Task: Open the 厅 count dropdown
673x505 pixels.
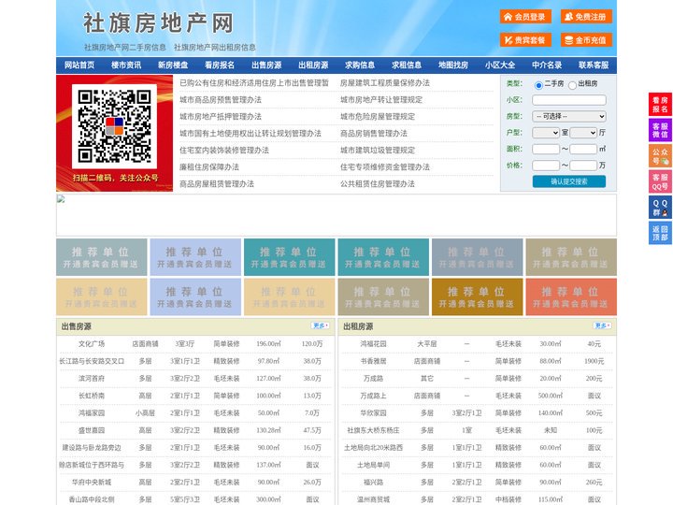Action: tap(583, 133)
